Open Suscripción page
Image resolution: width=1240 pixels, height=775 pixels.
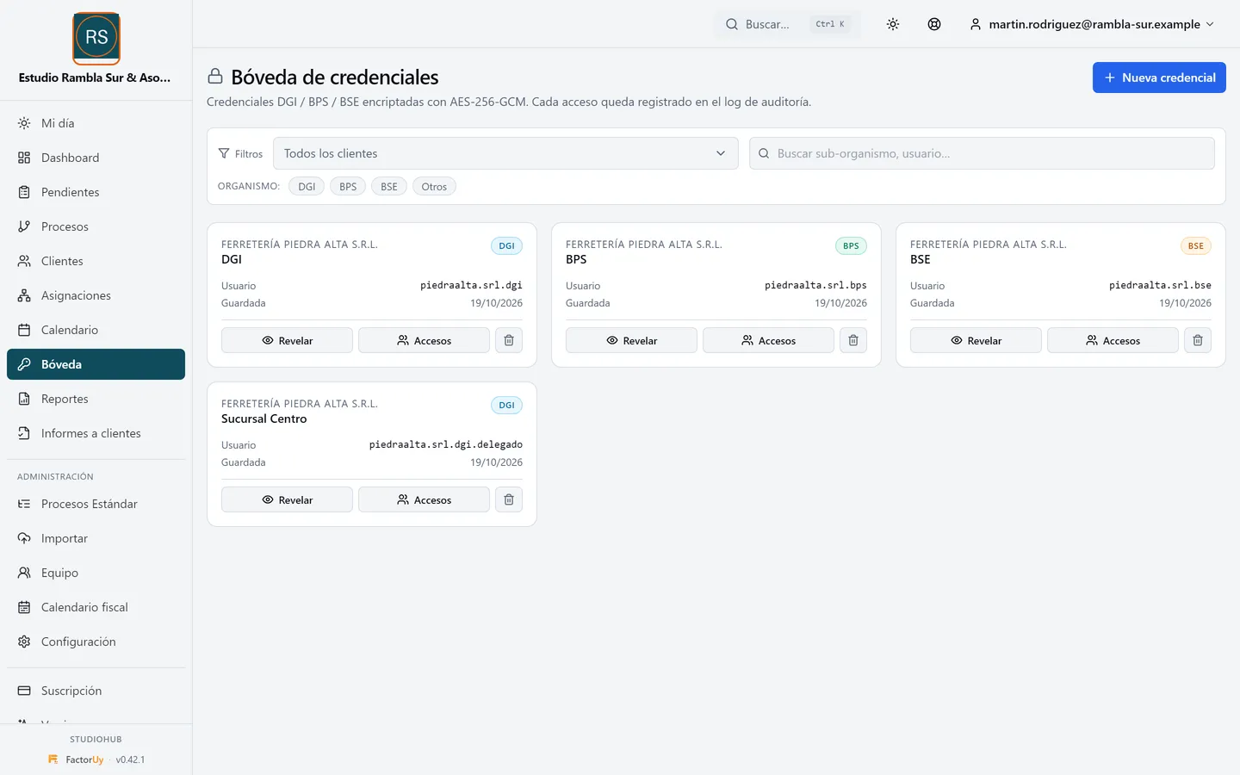click(96, 691)
